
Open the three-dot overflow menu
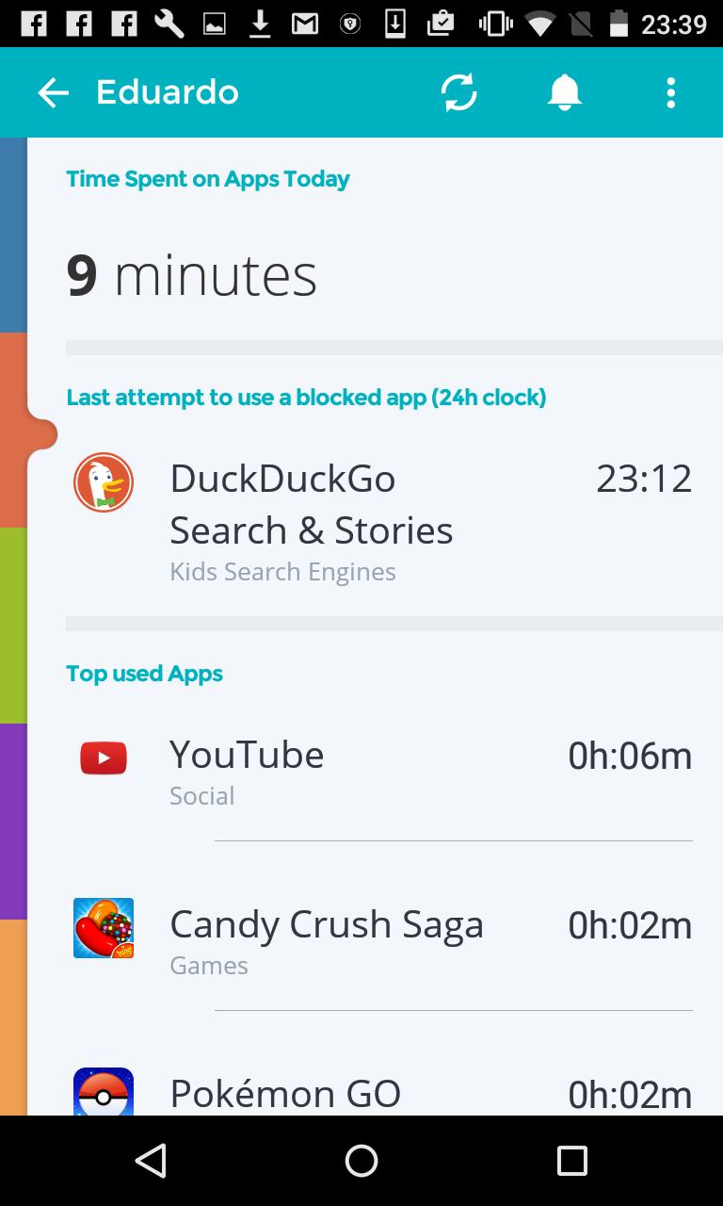coord(670,92)
